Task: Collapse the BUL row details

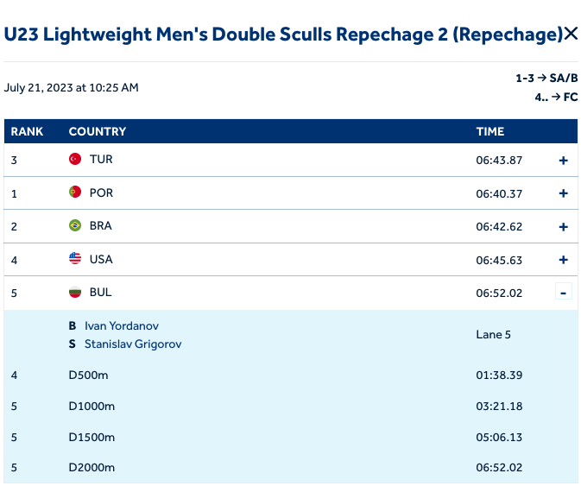Action: [x=564, y=293]
